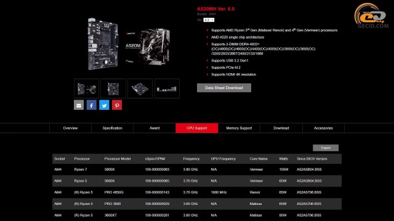
Task: Select the PRO 3600 model cell
Action: point(113,204)
